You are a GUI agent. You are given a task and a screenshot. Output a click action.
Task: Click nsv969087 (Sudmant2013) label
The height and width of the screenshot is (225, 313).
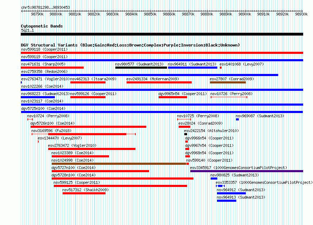tap(260, 116)
